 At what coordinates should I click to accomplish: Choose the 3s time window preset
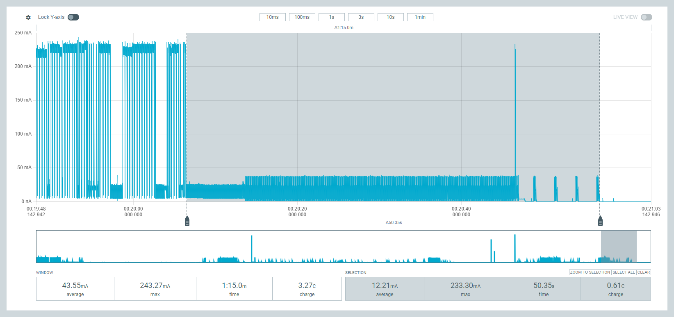click(x=361, y=17)
